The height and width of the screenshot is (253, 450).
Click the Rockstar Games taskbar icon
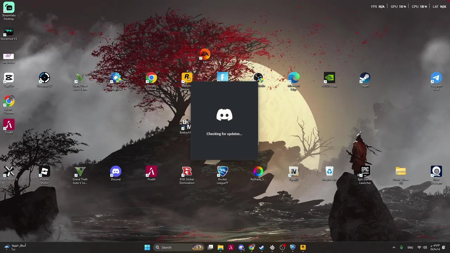[303, 247]
